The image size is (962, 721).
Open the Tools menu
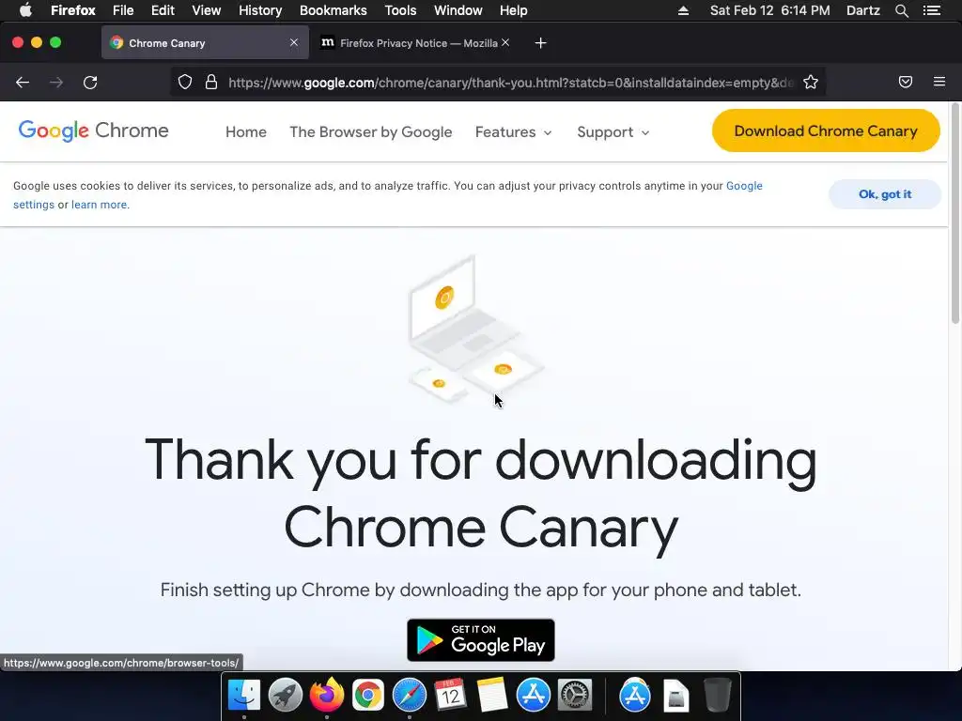(x=400, y=10)
